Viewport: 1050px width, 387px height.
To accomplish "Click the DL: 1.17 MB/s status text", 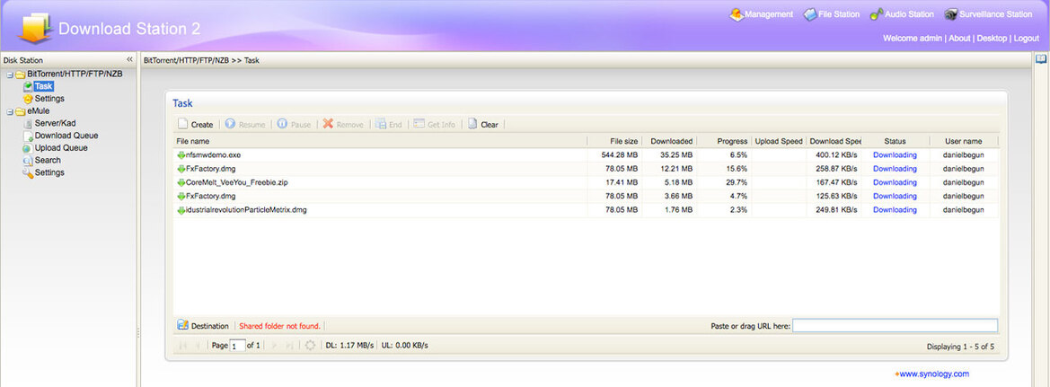I will click(348, 346).
